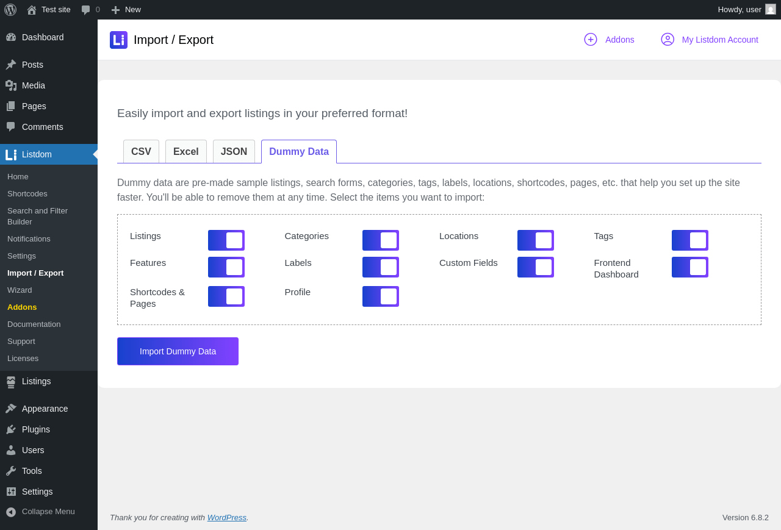Click the Listings icon in sidebar

tap(11, 382)
